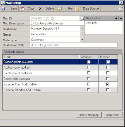Click the Node column header

pyautogui.click(x=41, y=57)
